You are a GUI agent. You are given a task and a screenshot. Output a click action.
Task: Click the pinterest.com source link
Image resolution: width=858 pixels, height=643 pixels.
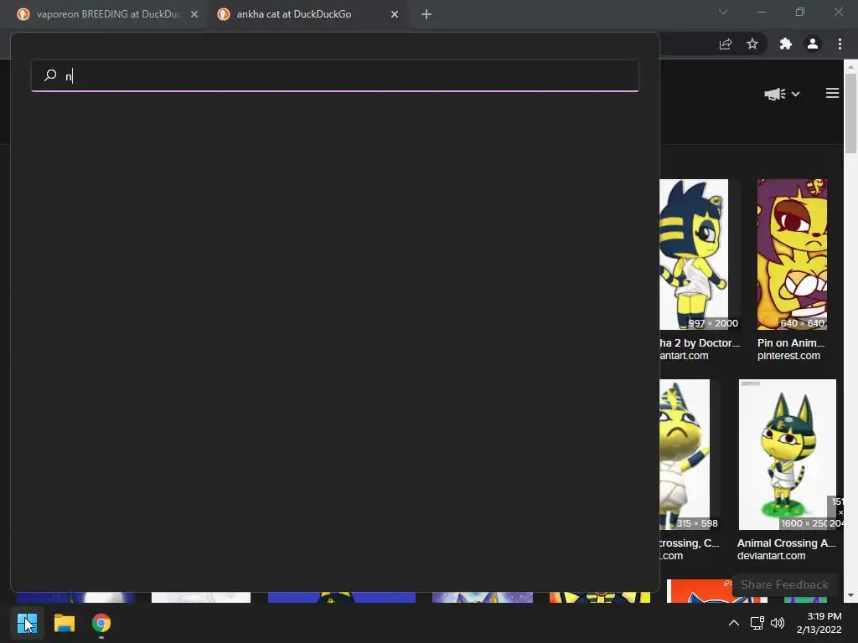[x=788, y=355]
